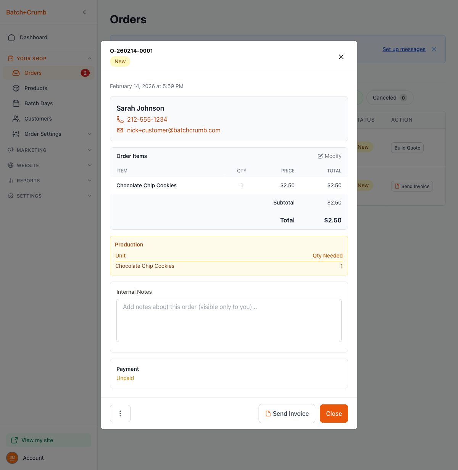Focus the Internal Notes text area
This screenshot has height=470, width=458.
[x=229, y=320]
